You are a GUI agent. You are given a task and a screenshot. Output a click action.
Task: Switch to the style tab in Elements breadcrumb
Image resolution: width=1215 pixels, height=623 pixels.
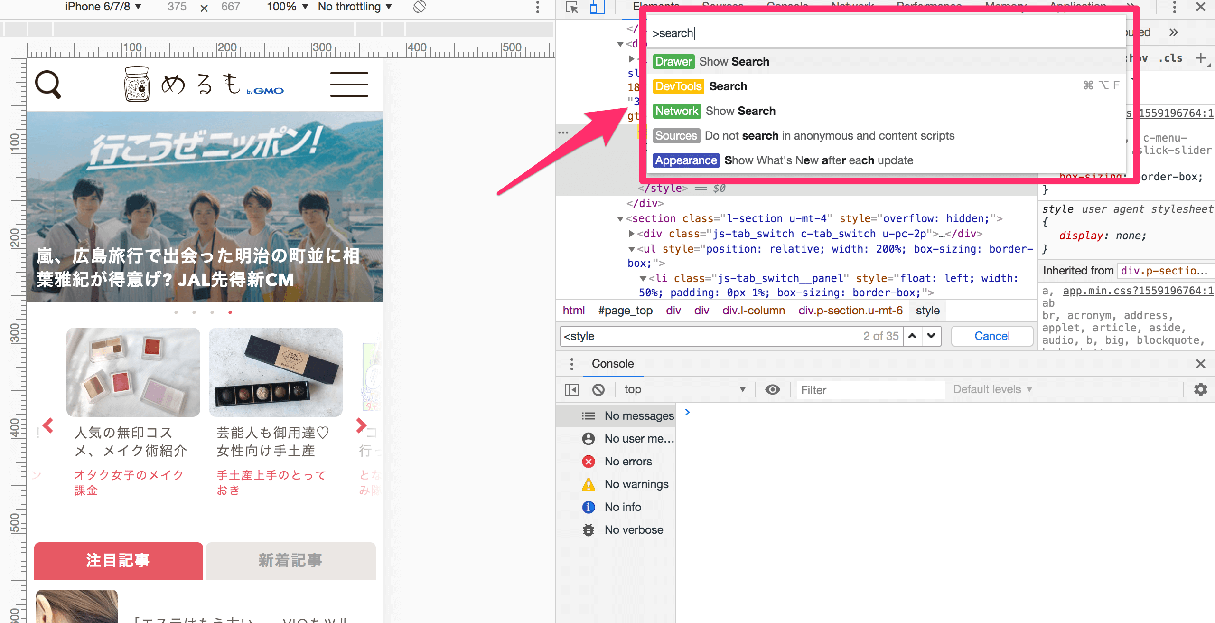[927, 310]
